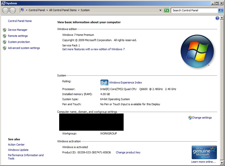Viewport: 225px width, 166px height.
Task: Open Windows Experience Index link
Action: [x=125, y=82]
